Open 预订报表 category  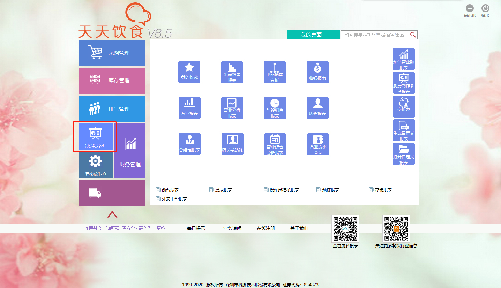click(328, 190)
